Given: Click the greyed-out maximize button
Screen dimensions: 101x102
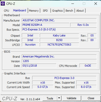Looking at the screenshot, I should 84,4.
